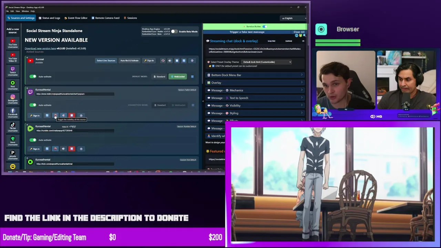Switch to Remote Camera Feed tab
The image size is (441, 248).
[x=105, y=18]
